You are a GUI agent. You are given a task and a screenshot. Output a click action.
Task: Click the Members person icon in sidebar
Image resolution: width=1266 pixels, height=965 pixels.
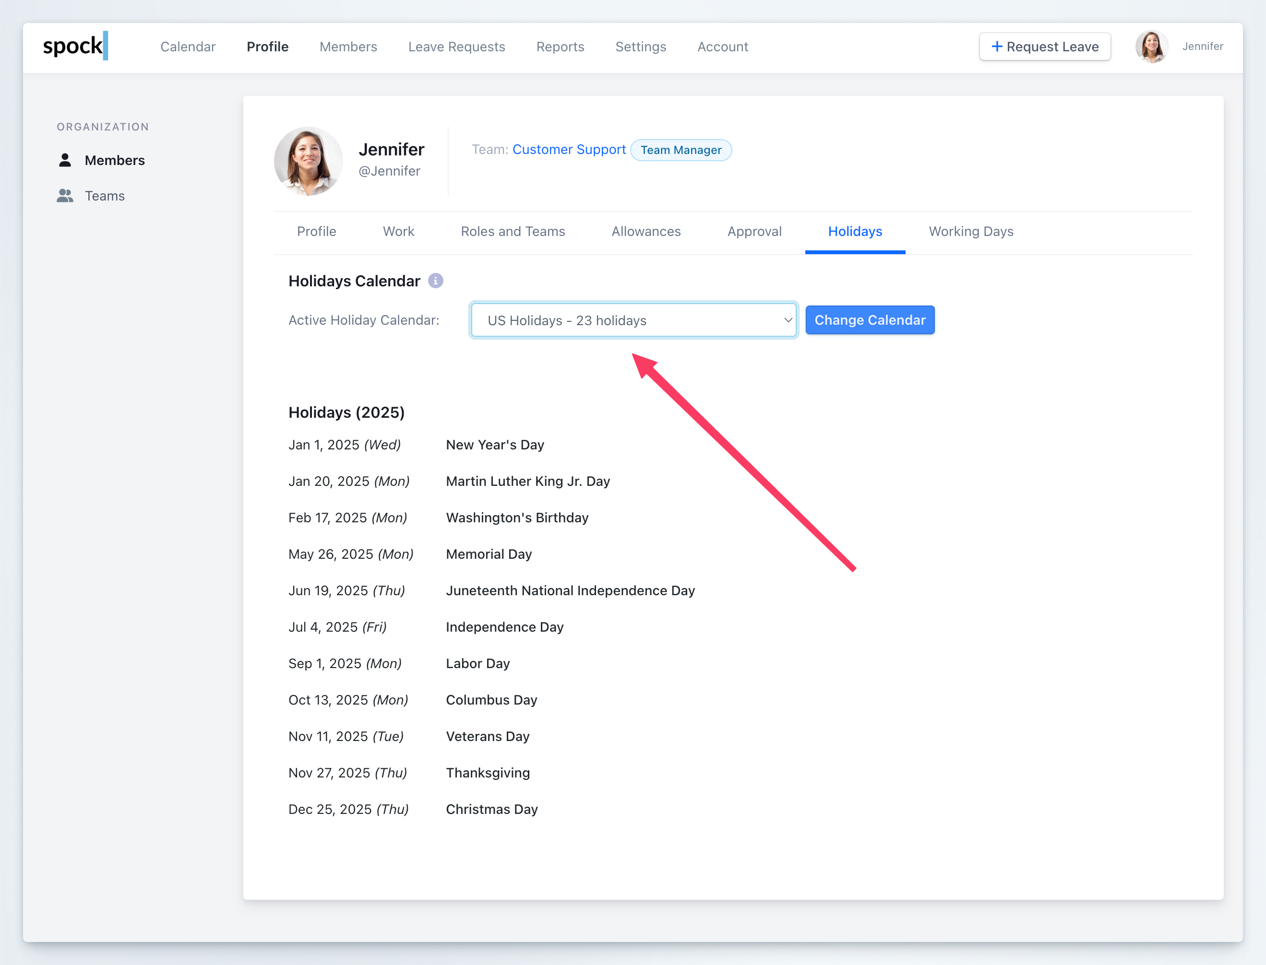coord(65,160)
